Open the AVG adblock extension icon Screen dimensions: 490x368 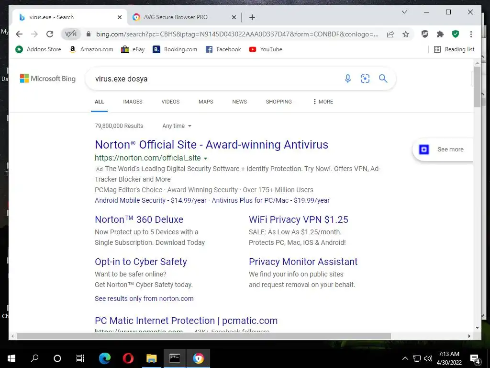pyautogui.click(x=425, y=34)
